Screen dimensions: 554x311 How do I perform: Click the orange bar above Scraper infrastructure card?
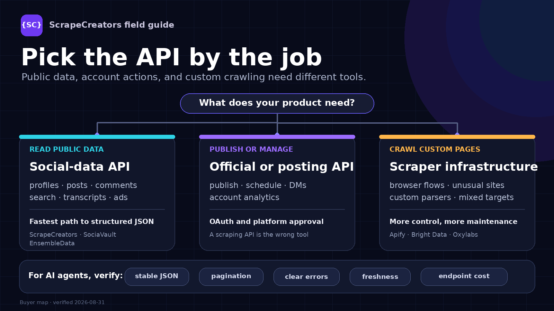click(x=457, y=137)
